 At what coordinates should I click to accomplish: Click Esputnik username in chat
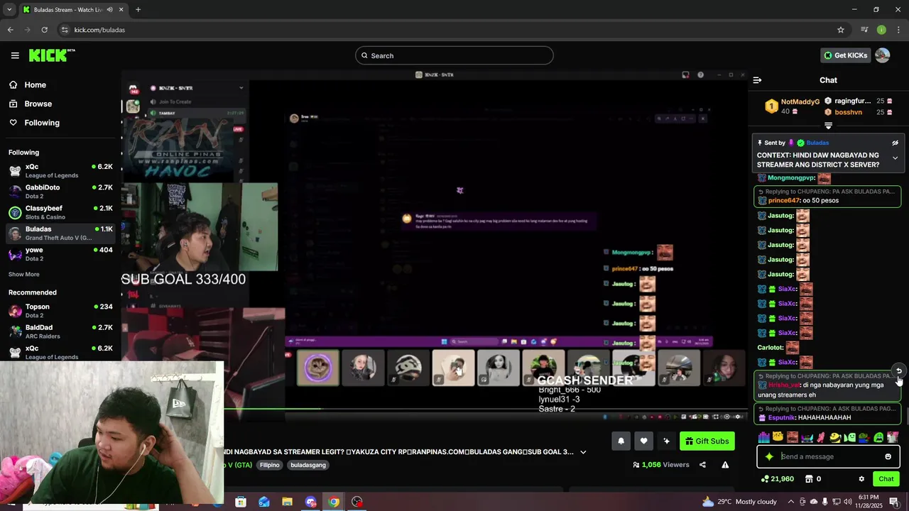[782, 418]
